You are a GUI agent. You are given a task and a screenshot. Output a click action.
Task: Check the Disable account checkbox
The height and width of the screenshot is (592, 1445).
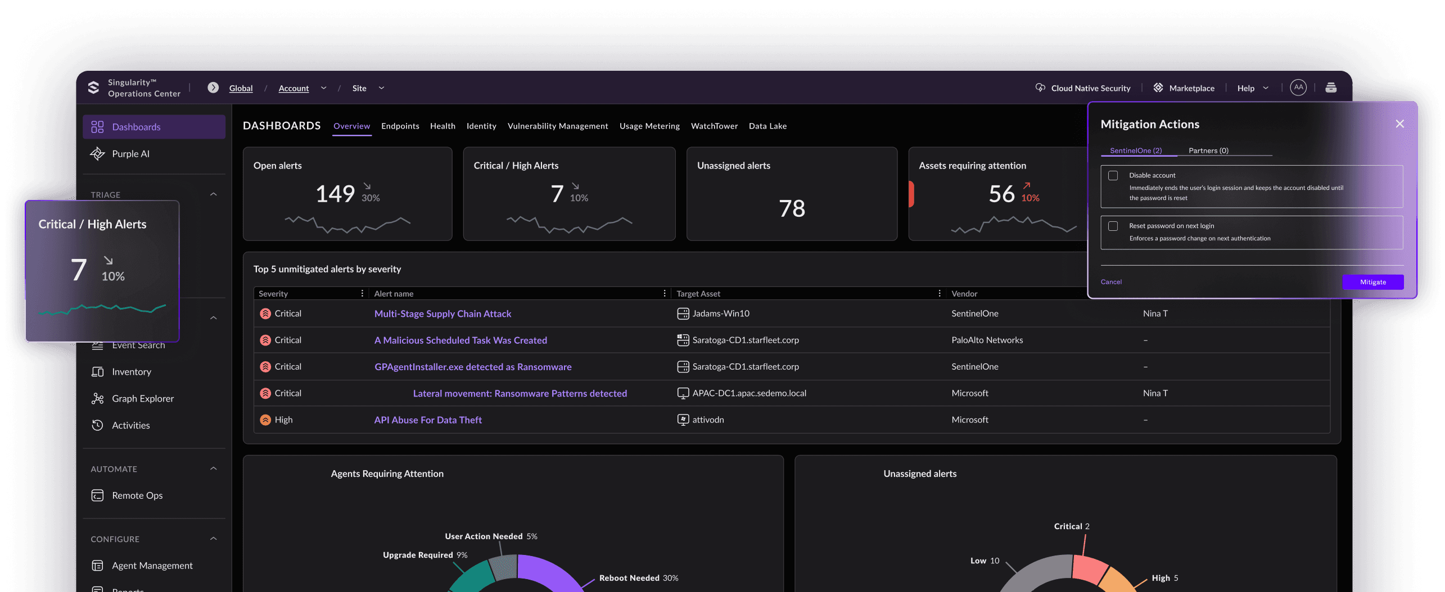tap(1113, 176)
